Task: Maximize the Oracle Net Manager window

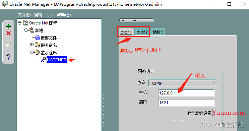Action: tap(229, 4)
